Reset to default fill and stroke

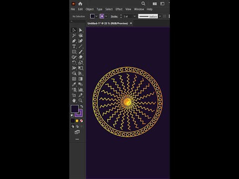pos(72,115)
